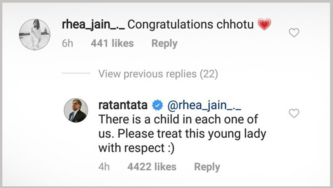Screen dimensions: 333x188
Task: Open the ratantata username profile link
Action: 123,106
